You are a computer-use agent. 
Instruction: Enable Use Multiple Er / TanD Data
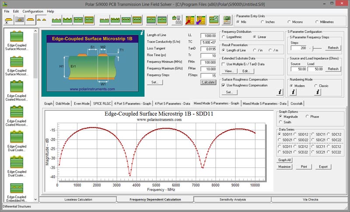coord(243,64)
